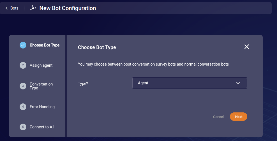Click the chevron arrow in Type dropdown
This screenshot has width=277, height=141.
[x=238, y=83]
